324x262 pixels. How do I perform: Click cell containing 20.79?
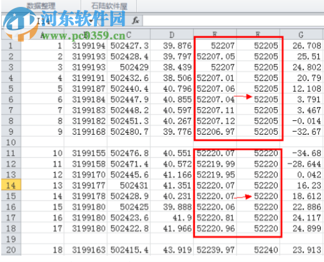(x=301, y=78)
